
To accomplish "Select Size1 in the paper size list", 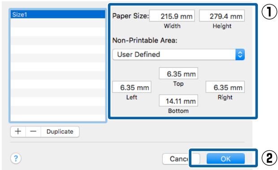I will point(58,14).
